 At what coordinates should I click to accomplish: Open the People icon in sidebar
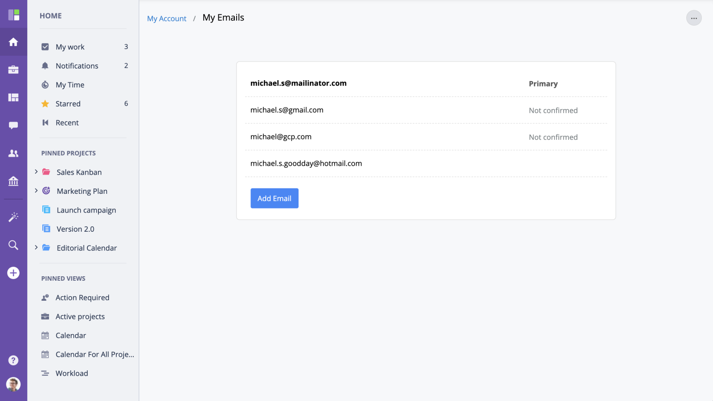click(x=13, y=153)
